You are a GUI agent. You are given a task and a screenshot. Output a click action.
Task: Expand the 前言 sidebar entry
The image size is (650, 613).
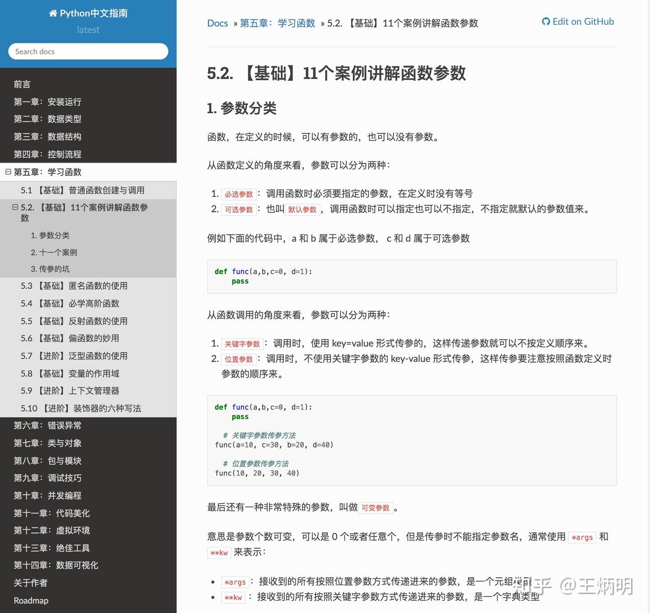(x=23, y=84)
